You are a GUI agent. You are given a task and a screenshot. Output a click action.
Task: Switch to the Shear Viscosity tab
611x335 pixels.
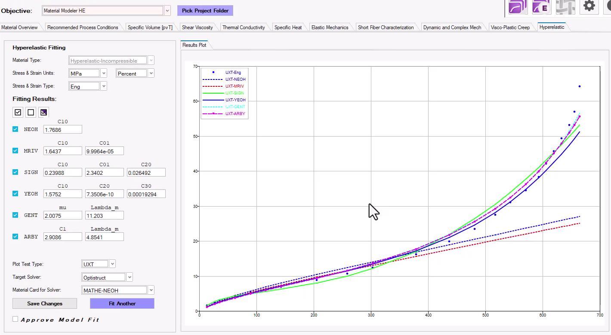[x=197, y=27]
